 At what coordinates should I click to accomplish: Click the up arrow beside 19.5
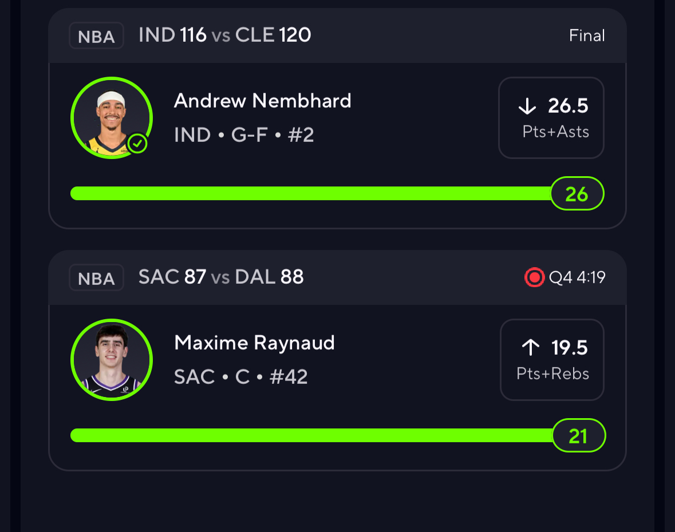click(x=531, y=347)
